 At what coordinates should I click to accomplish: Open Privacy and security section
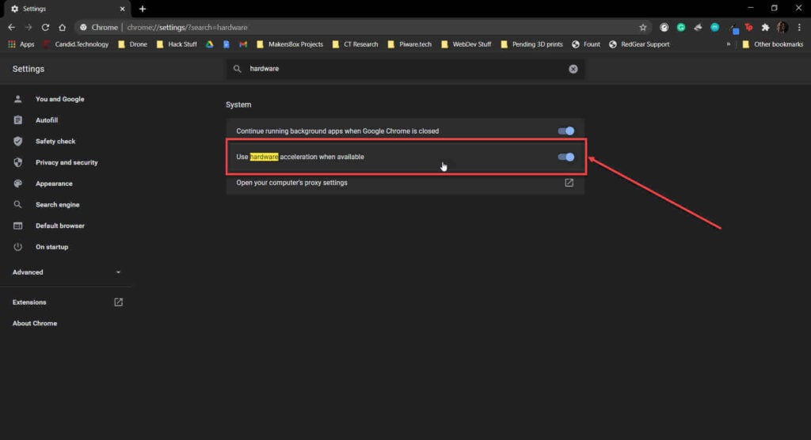[67, 162]
